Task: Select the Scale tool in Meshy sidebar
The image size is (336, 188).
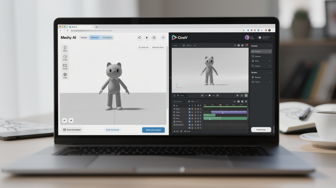Action: point(65,75)
